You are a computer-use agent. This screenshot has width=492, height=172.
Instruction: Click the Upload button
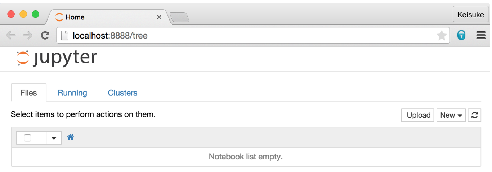coord(417,115)
